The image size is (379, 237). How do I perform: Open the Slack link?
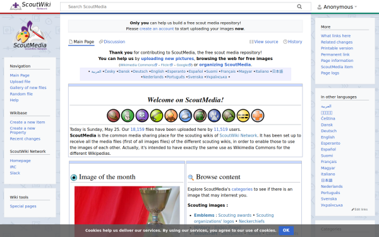[15, 173]
